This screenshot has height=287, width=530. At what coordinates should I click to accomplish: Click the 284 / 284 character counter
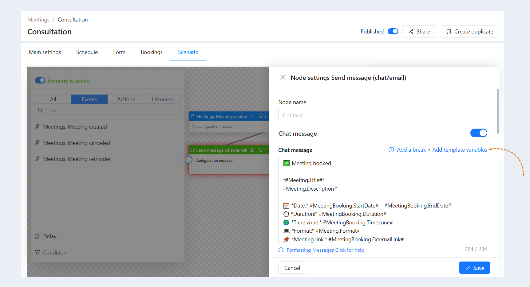pyautogui.click(x=476, y=249)
